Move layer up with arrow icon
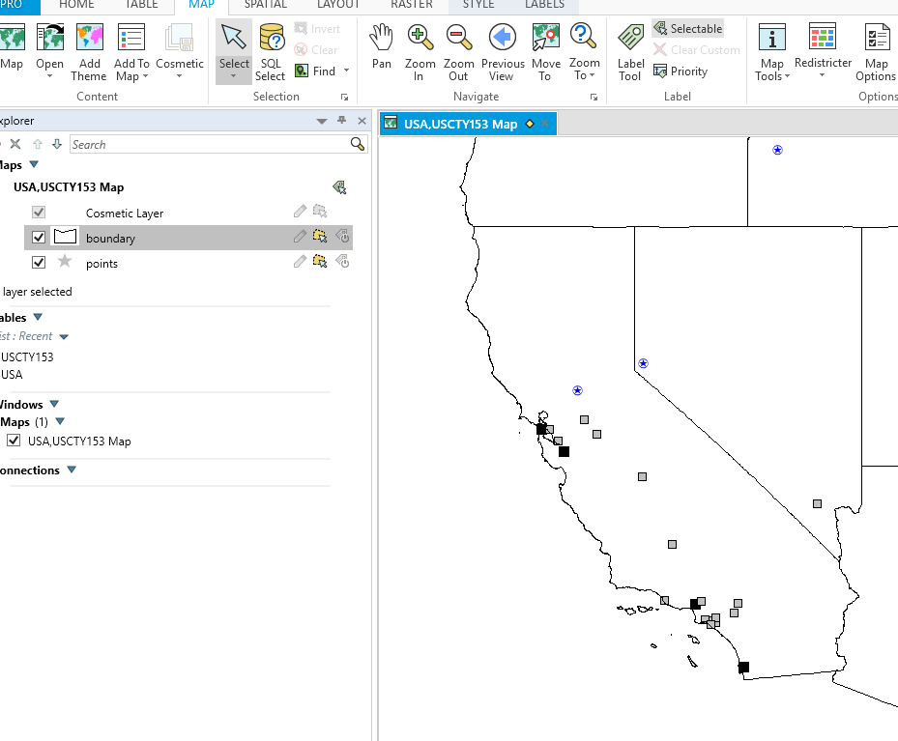This screenshot has height=741, width=898. click(38, 144)
